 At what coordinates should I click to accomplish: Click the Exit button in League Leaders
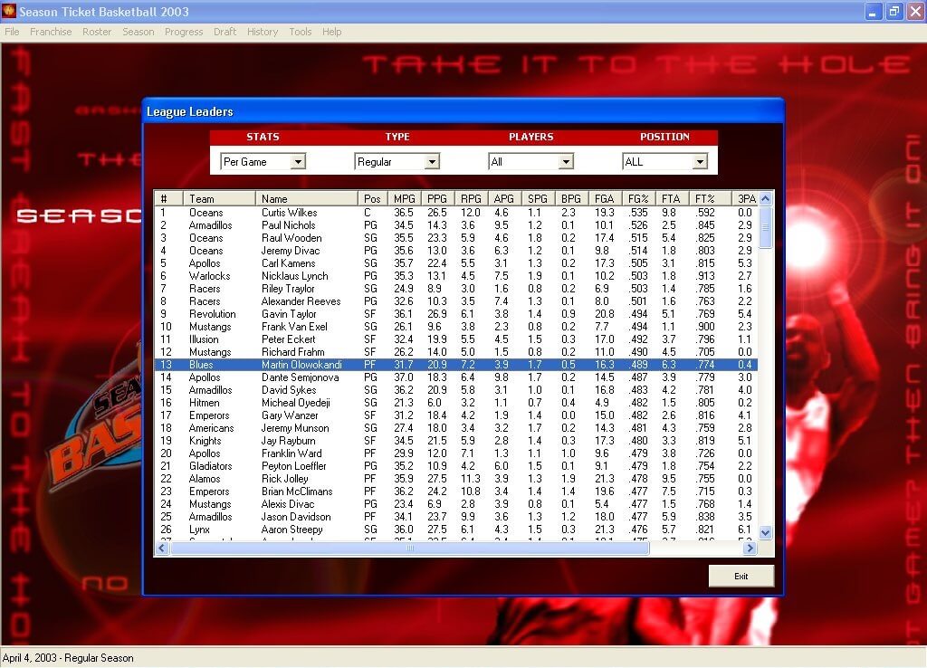(741, 576)
